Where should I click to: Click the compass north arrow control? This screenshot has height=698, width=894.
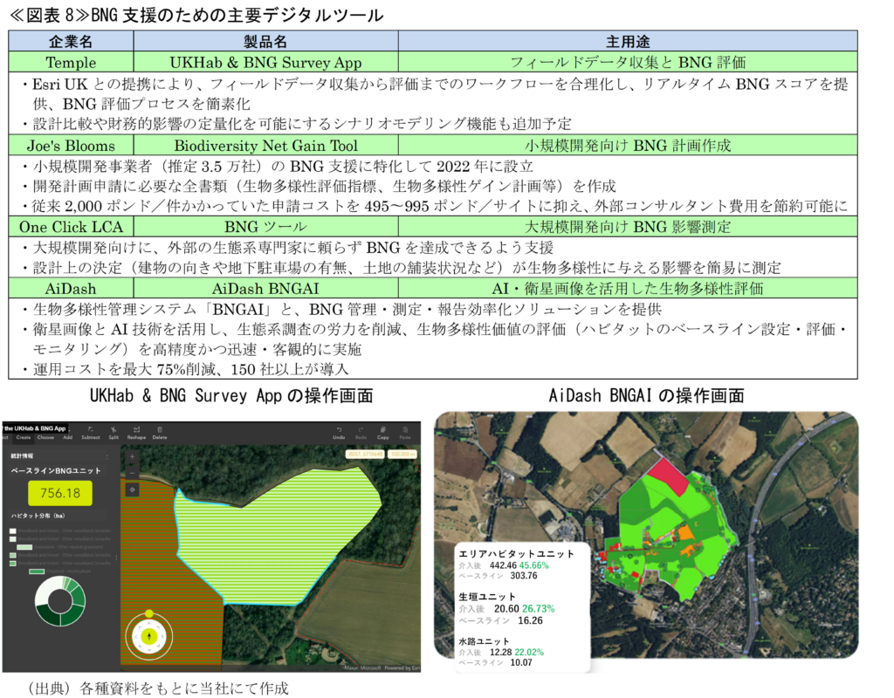(149, 636)
